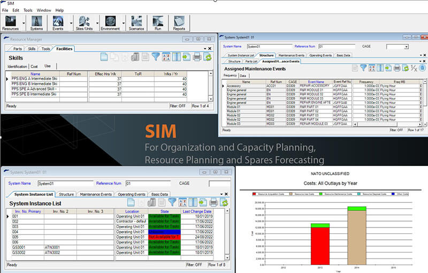
Task: Create new record in Resource Manager Skills
Action: [x=104, y=57]
